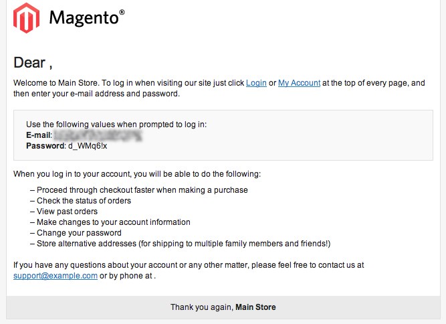Click 'or by phone at' contact text

click(x=128, y=276)
